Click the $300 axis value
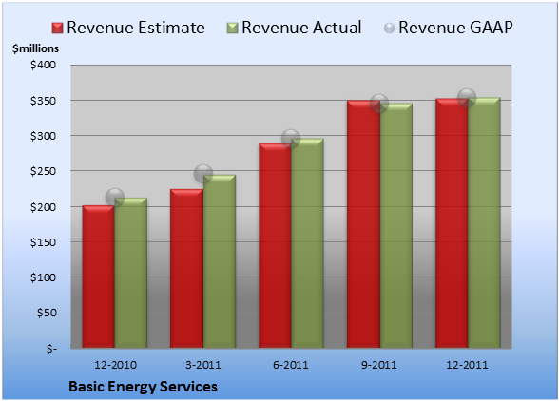This screenshot has width=559, height=401. pos(43,136)
